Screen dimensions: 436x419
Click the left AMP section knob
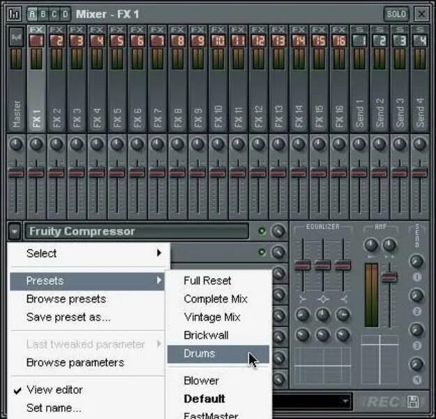tap(371, 245)
